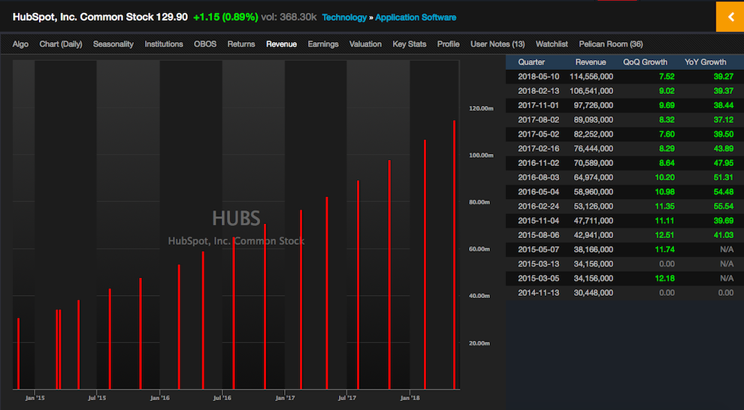Viewport: 744px width, 410px height.
Task: Click revenue value 89,093,000
Action: click(x=593, y=120)
